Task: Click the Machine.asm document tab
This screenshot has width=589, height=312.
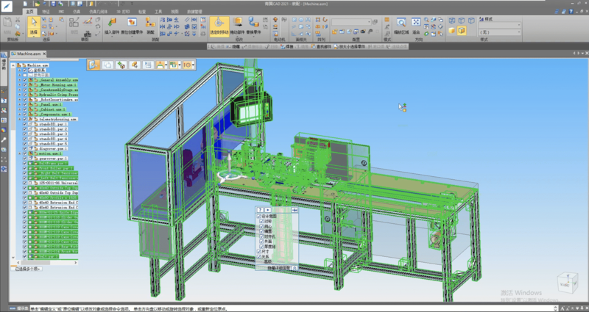Action: (29, 54)
